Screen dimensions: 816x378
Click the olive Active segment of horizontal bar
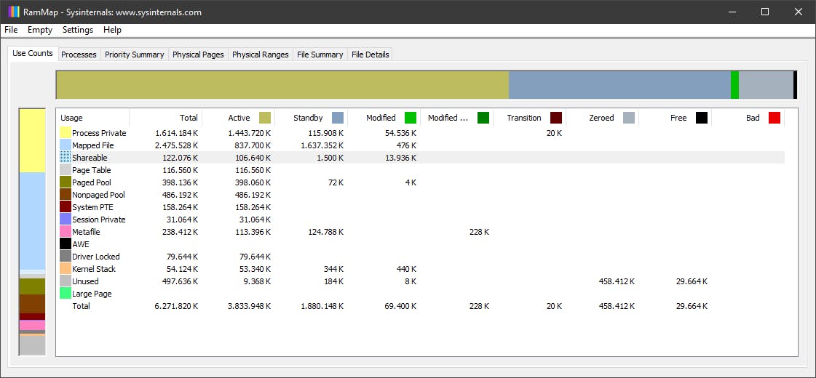tap(282, 85)
